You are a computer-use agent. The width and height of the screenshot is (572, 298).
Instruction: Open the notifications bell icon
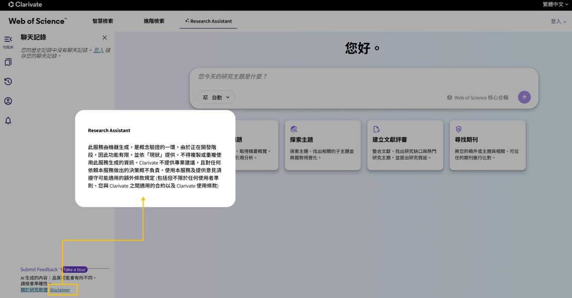[x=8, y=121]
